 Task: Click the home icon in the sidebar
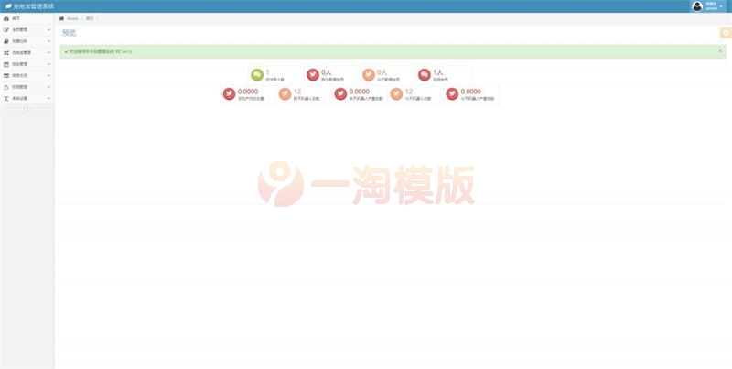6,18
